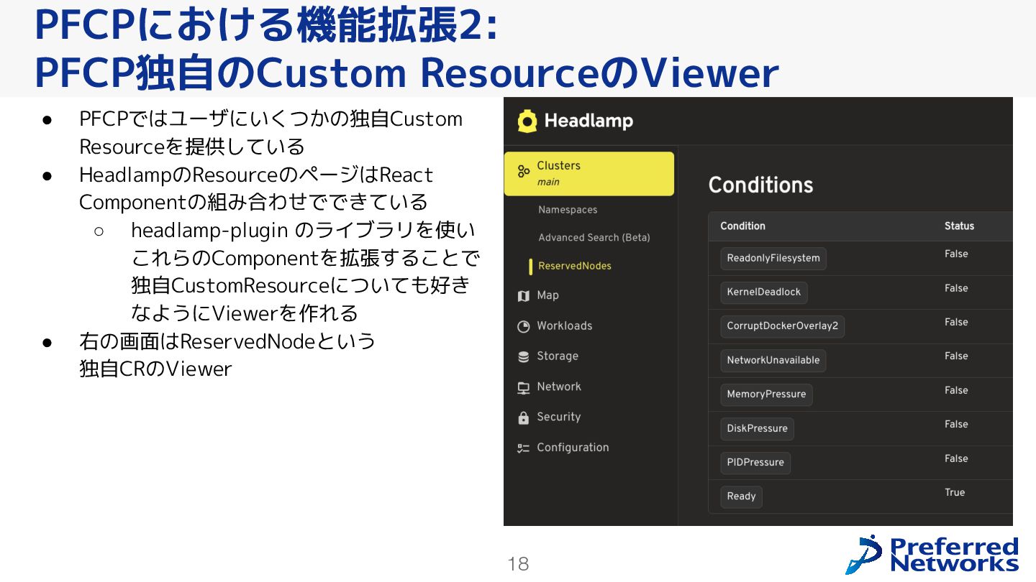This screenshot has width=1036, height=582.
Task: Click the MemoryPressure condition chip
Action: click(766, 394)
